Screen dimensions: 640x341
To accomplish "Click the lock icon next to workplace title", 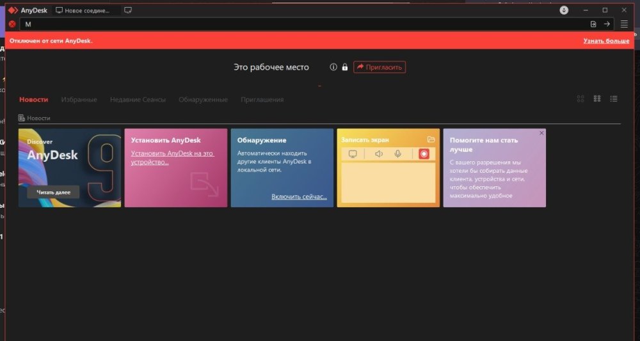I will 345,67.
